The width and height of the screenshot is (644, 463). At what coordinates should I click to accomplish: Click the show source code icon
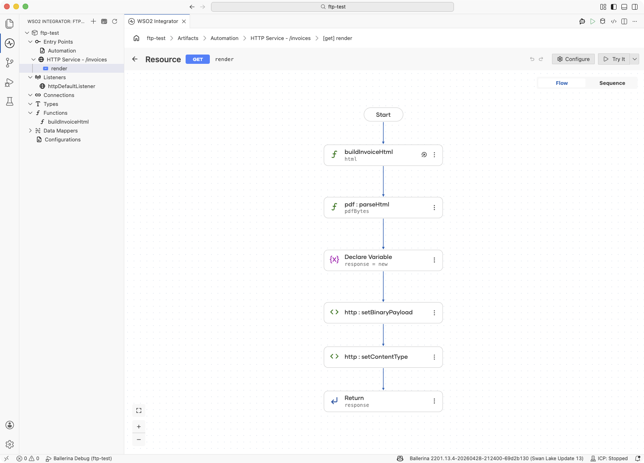[x=614, y=21]
